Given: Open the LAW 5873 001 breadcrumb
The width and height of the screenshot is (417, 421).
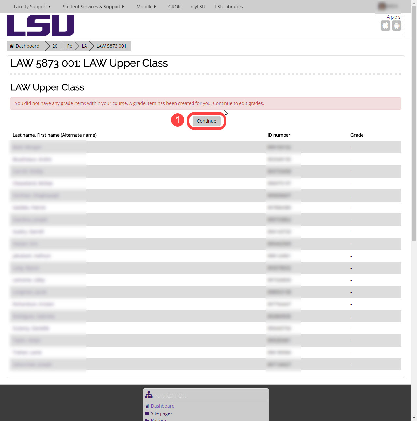Looking at the screenshot, I should pos(111,46).
